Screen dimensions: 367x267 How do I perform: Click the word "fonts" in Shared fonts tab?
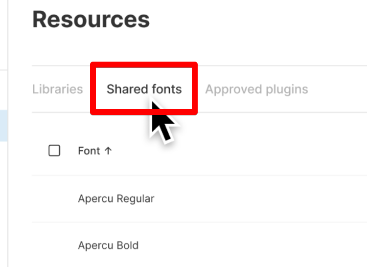166,89
